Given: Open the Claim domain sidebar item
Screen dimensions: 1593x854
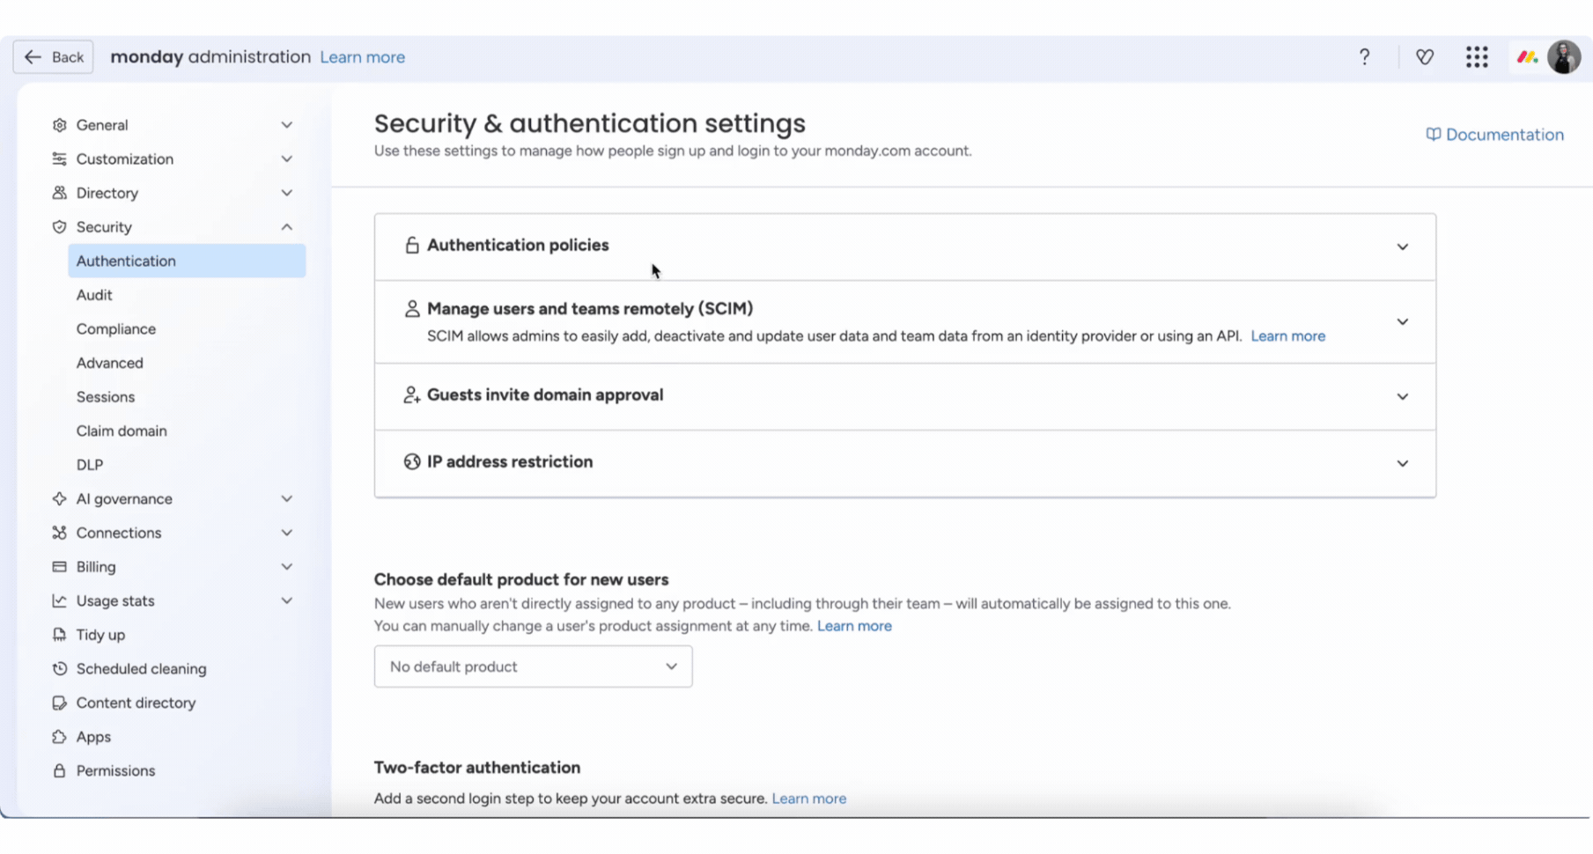Looking at the screenshot, I should coord(122,431).
